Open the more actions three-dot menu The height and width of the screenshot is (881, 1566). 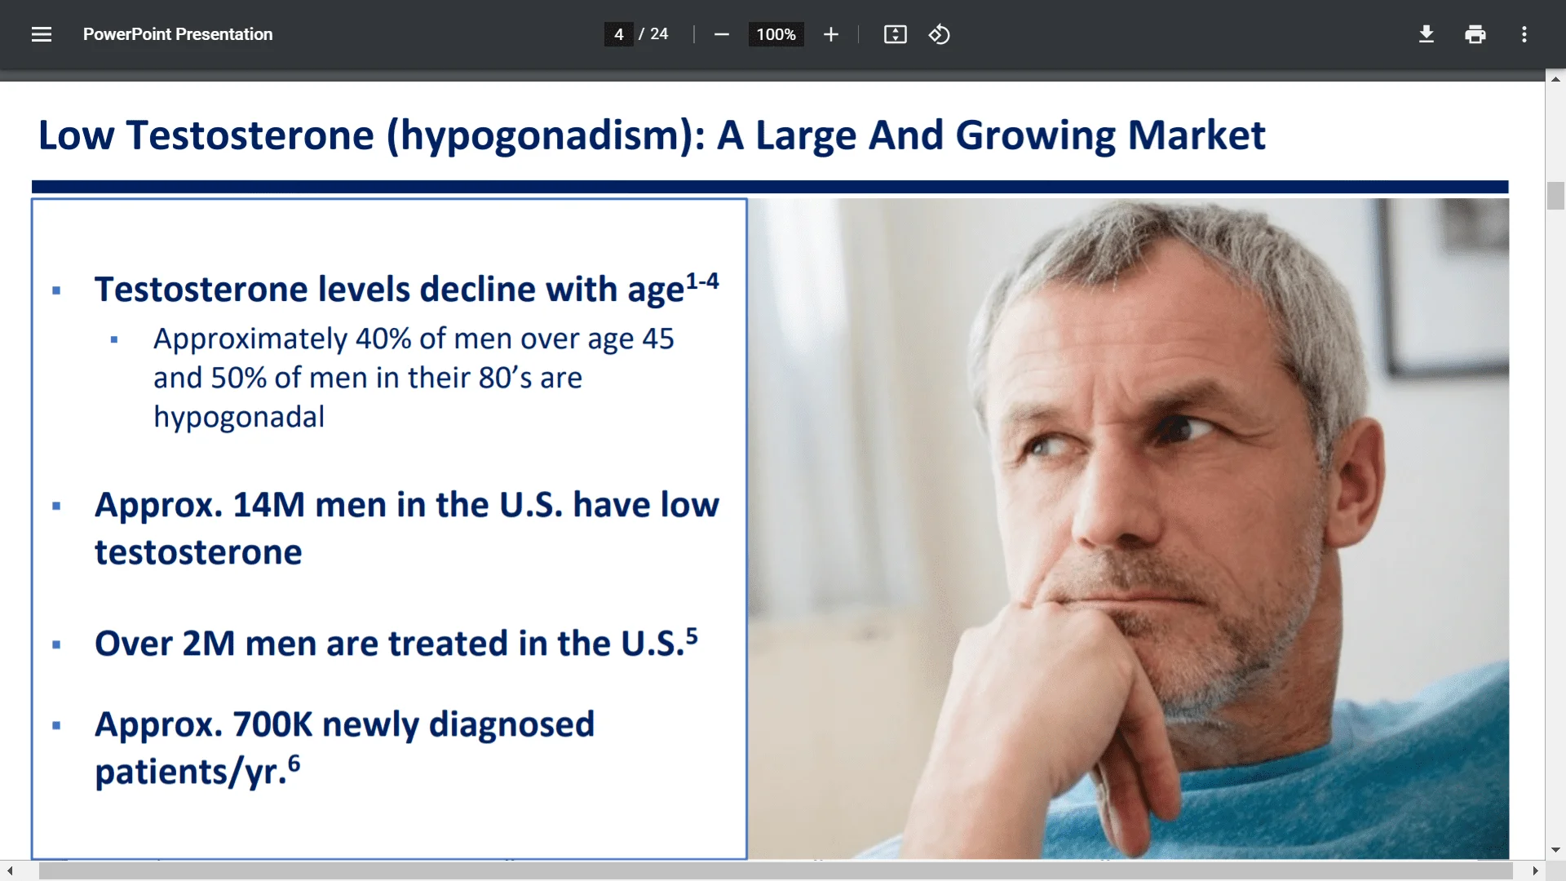(1524, 34)
